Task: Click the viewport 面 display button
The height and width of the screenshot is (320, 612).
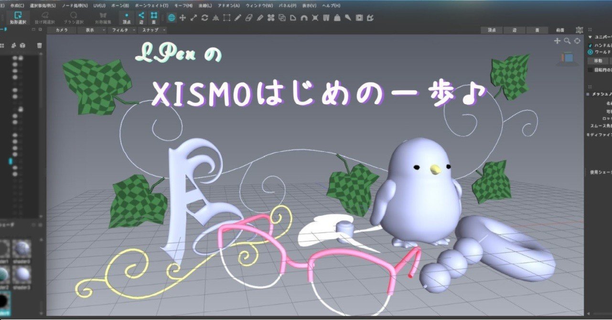Action: [x=537, y=30]
